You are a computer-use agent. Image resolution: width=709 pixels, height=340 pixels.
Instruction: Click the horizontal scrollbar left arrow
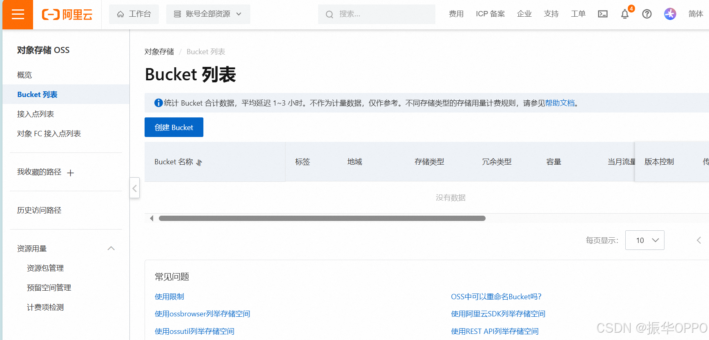[152, 219]
